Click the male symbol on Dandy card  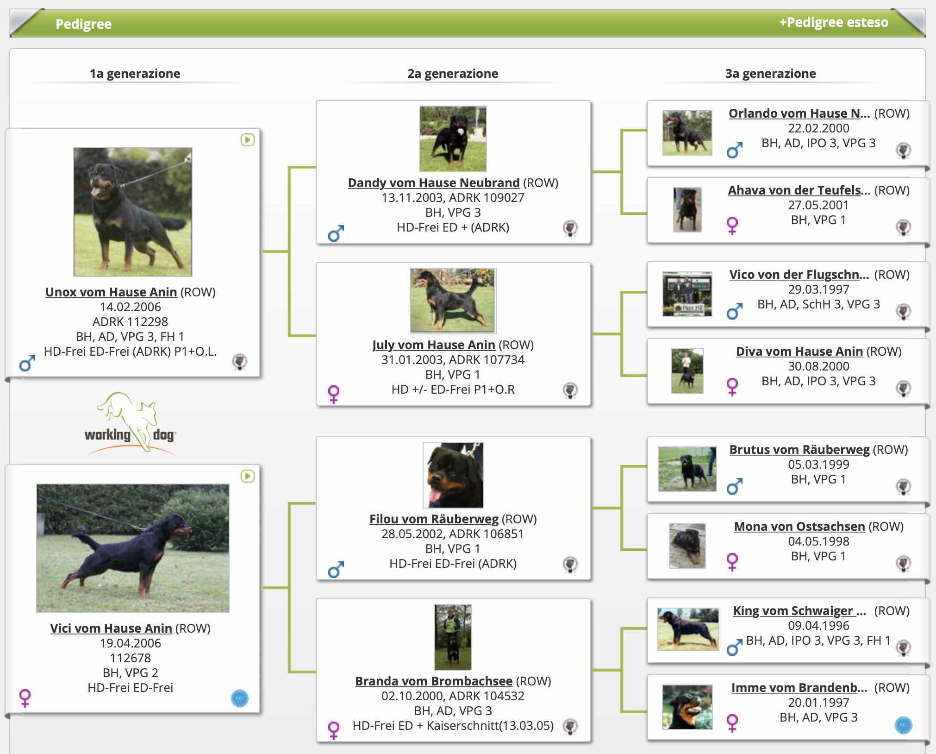(x=336, y=234)
